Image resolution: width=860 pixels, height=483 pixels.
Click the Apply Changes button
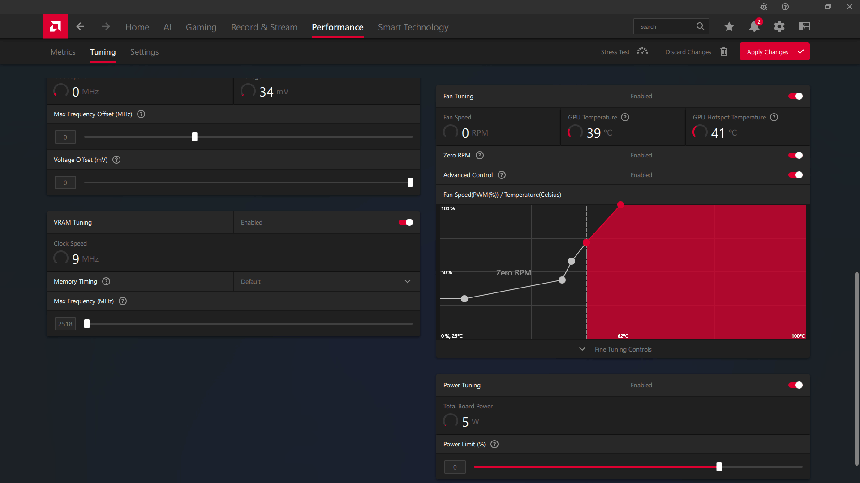tap(774, 52)
